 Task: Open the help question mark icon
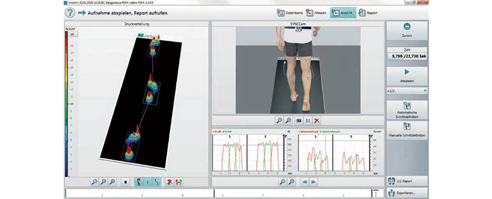(x=70, y=12)
